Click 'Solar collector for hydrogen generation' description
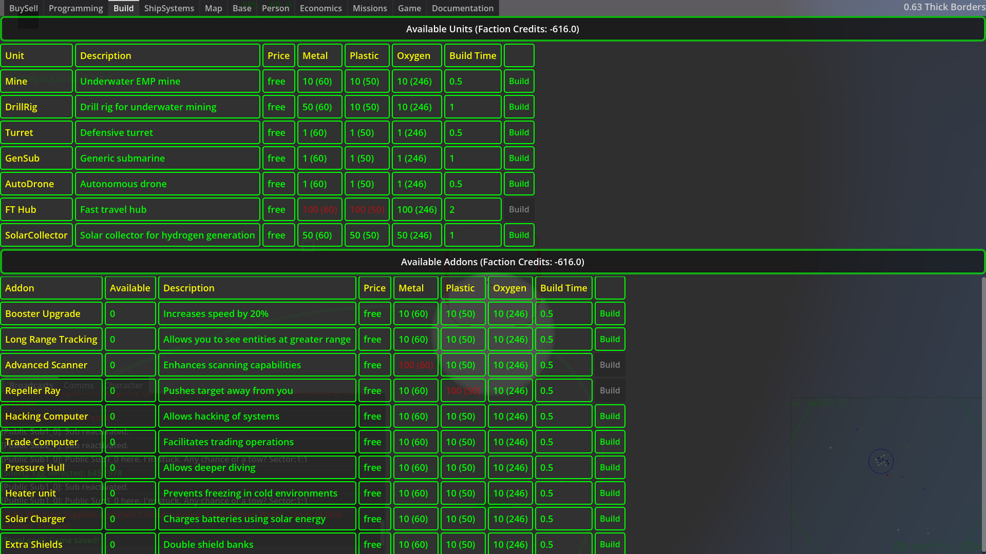Screen dimensions: 986x554 tap(167, 235)
